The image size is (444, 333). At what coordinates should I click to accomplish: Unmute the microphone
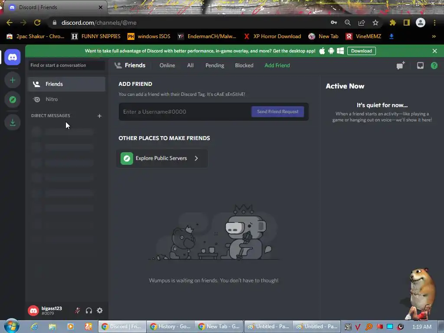pos(77,310)
